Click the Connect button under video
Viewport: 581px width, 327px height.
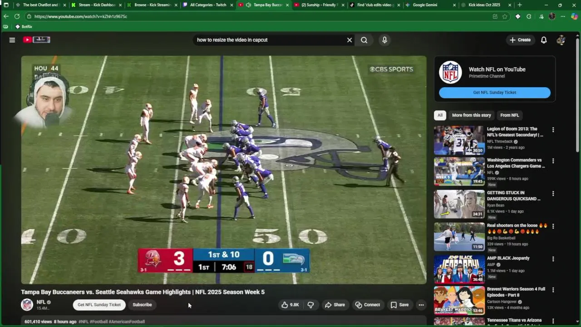tap(368, 305)
